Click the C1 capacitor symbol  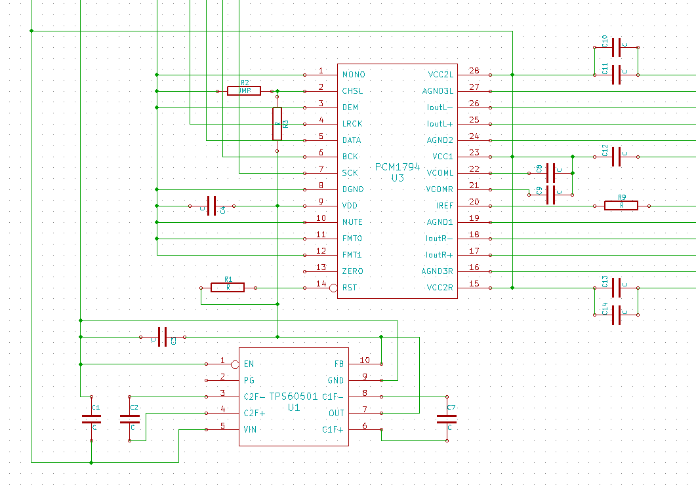[91, 419]
